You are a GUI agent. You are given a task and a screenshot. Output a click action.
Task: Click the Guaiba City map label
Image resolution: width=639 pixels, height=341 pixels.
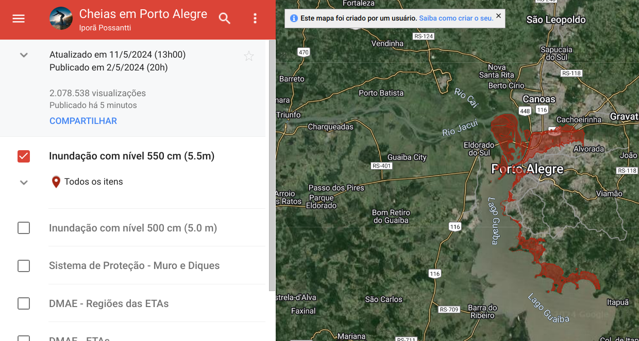tap(407, 157)
